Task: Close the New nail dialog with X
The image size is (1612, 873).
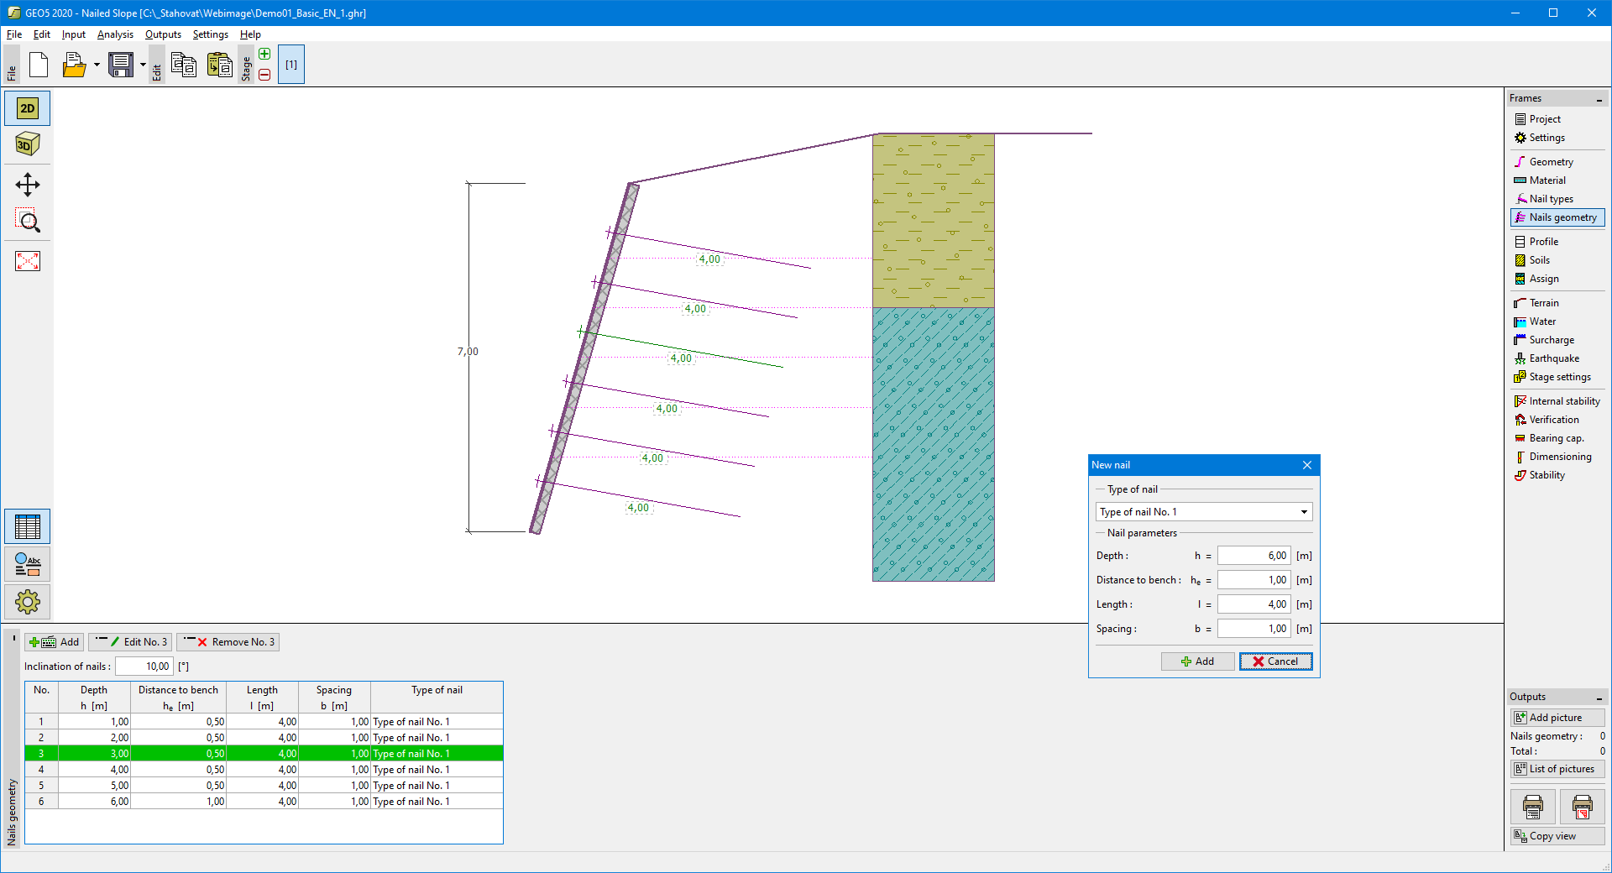Action: coord(1307,465)
